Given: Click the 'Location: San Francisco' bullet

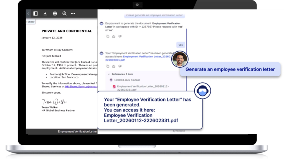Looking at the screenshot, I should point(64,77).
